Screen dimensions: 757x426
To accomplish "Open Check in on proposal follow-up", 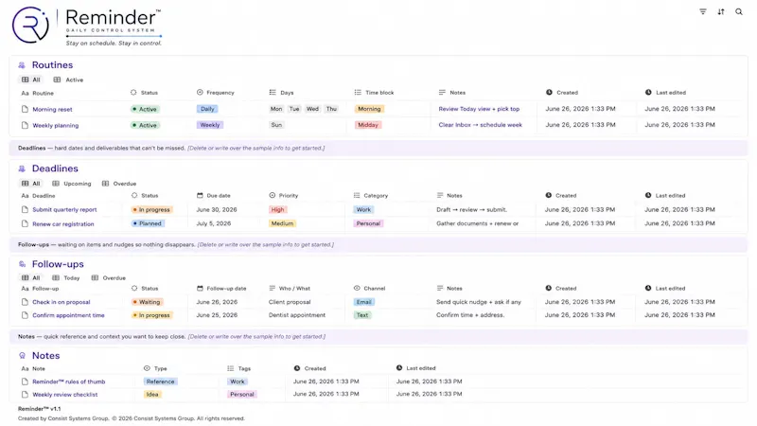I will pos(62,302).
